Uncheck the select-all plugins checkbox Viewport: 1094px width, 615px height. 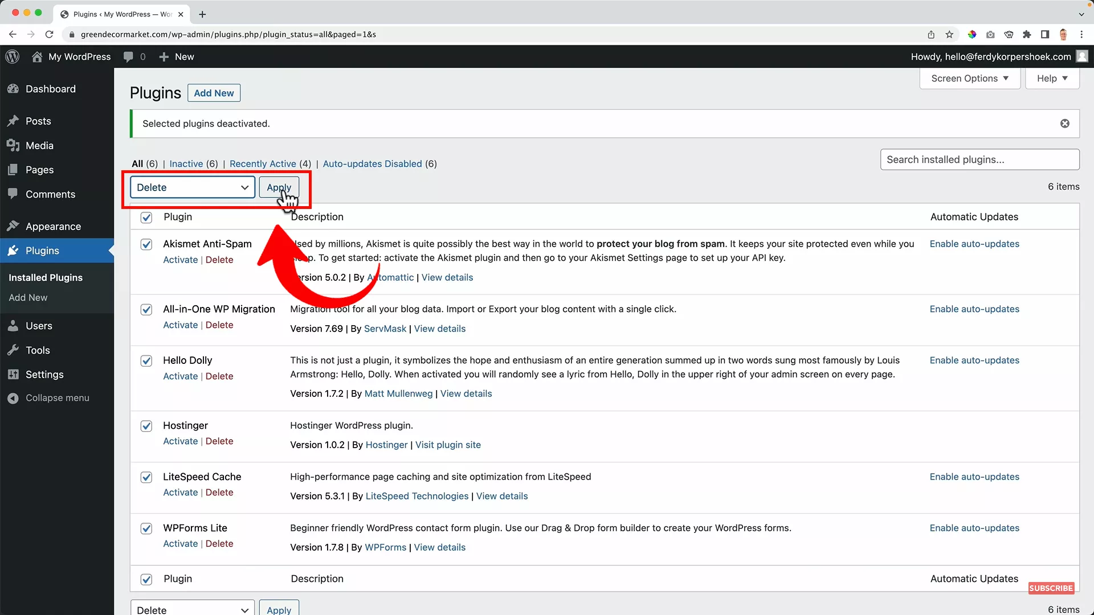click(146, 218)
